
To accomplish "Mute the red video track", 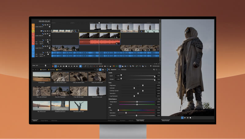I will [47, 34].
